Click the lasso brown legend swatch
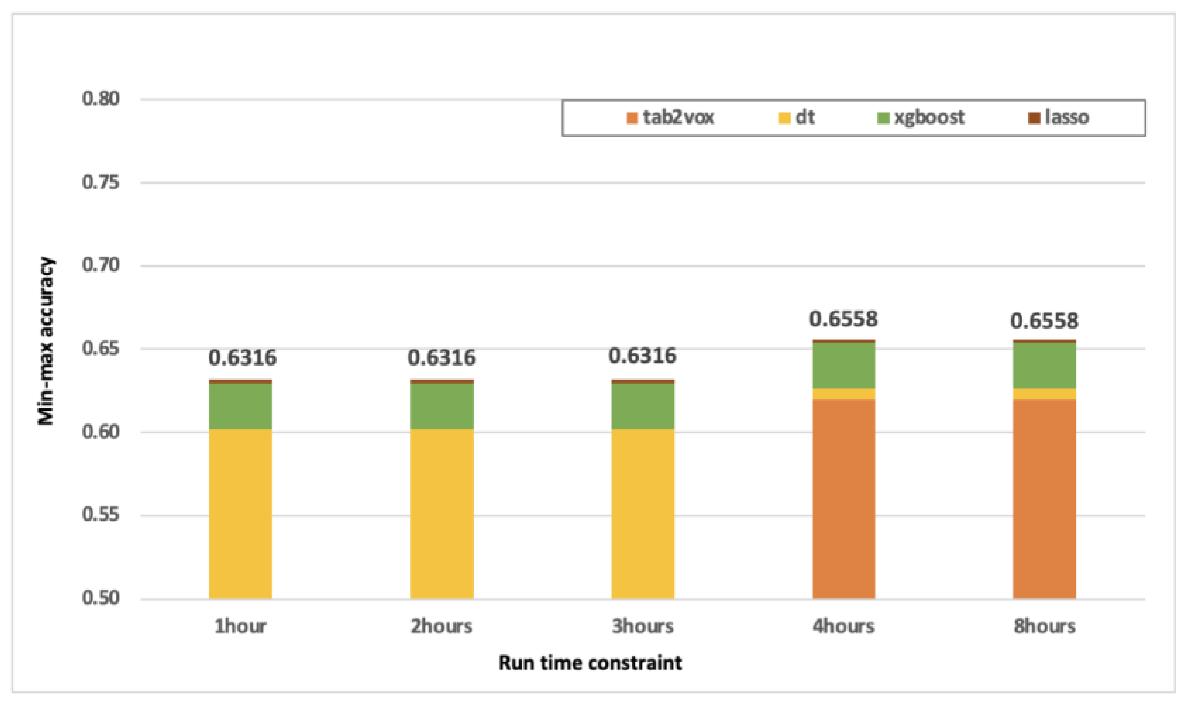The width and height of the screenshot is (1185, 701). pos(1034,118)
